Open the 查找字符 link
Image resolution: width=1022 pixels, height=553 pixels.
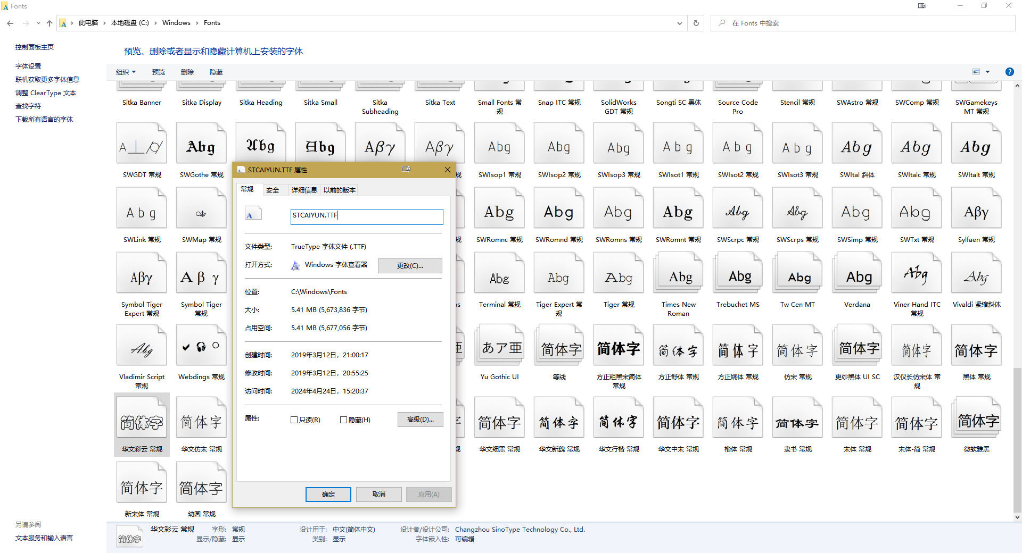[x=28, y=106]
